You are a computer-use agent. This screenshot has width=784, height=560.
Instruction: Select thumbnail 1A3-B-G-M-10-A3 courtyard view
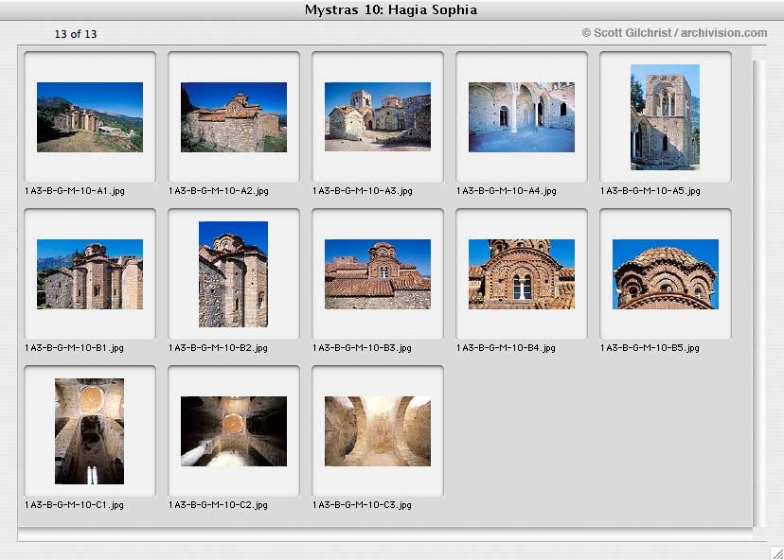tap(378, 116)
